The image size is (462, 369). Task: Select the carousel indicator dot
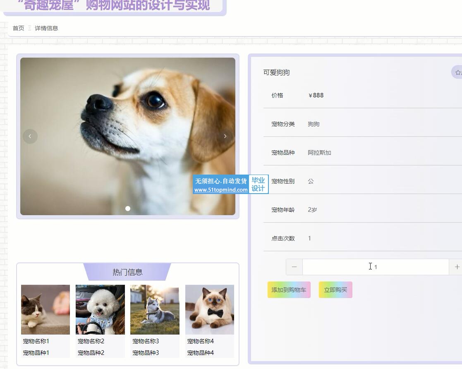click(x=127, y=208)
